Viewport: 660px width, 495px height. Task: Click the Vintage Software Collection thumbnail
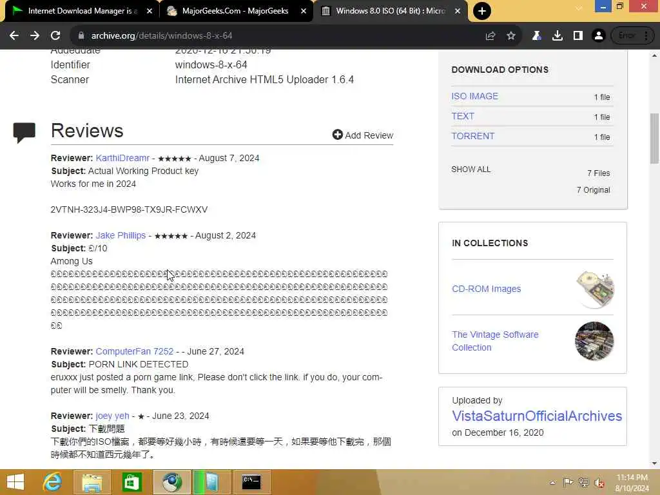(x=594, y=341)
